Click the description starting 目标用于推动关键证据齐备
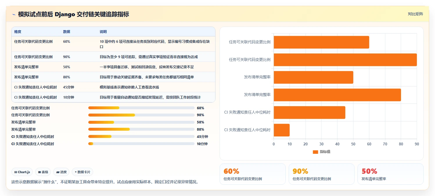Viewport: 435px width, 196px height. click(x=147, y=77)
